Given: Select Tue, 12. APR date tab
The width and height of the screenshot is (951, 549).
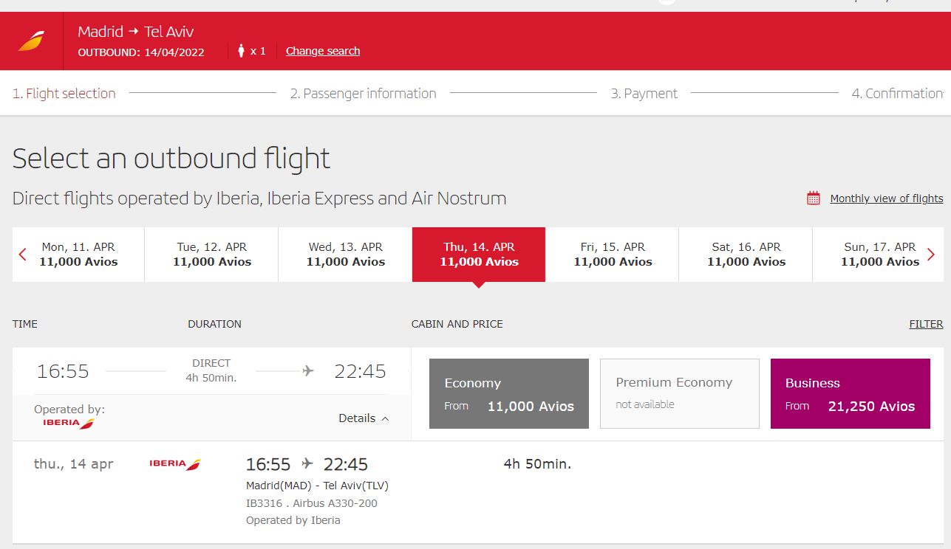Looking at the screenshot, I should [x=212, y=255].
